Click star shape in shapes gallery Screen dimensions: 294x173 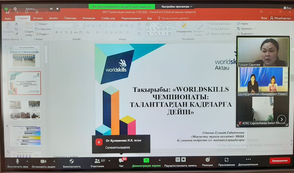click(x=169, y=33)
